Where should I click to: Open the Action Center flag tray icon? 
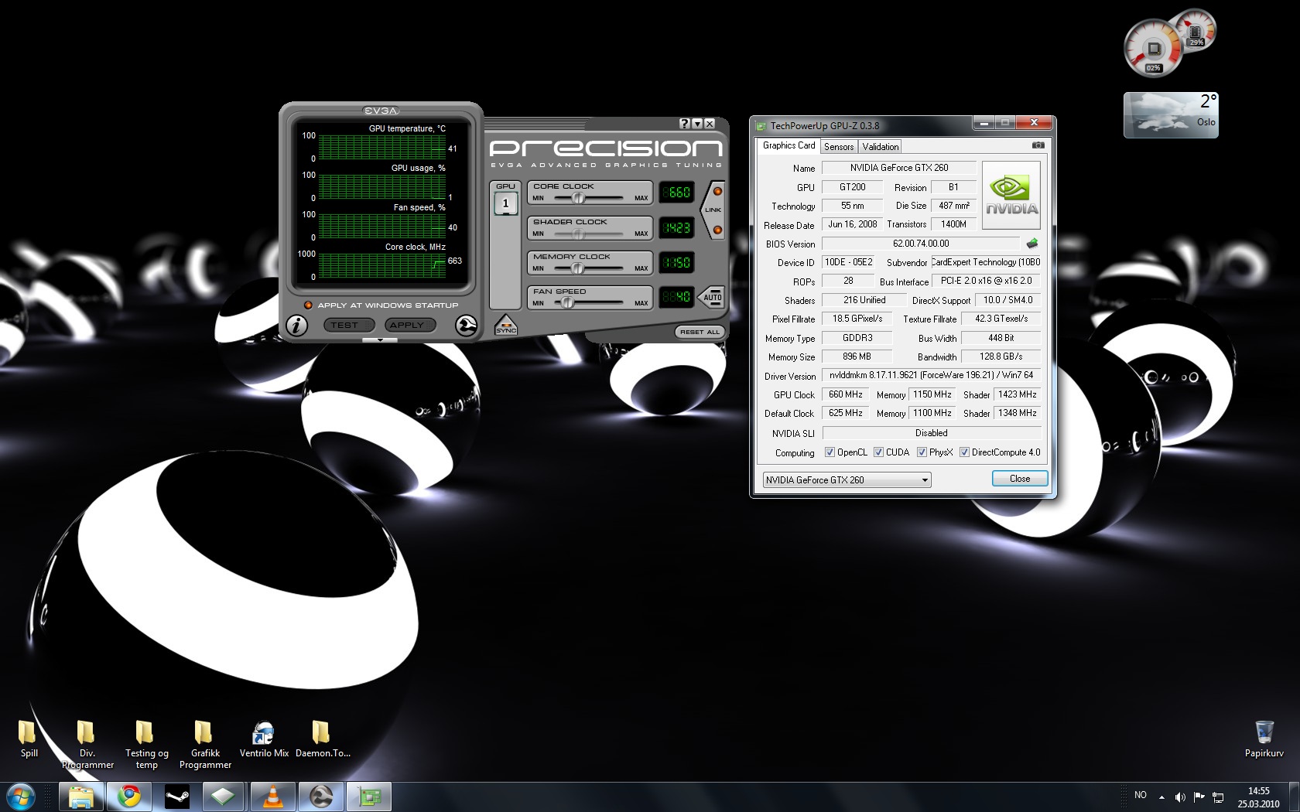coord(1199,797)
